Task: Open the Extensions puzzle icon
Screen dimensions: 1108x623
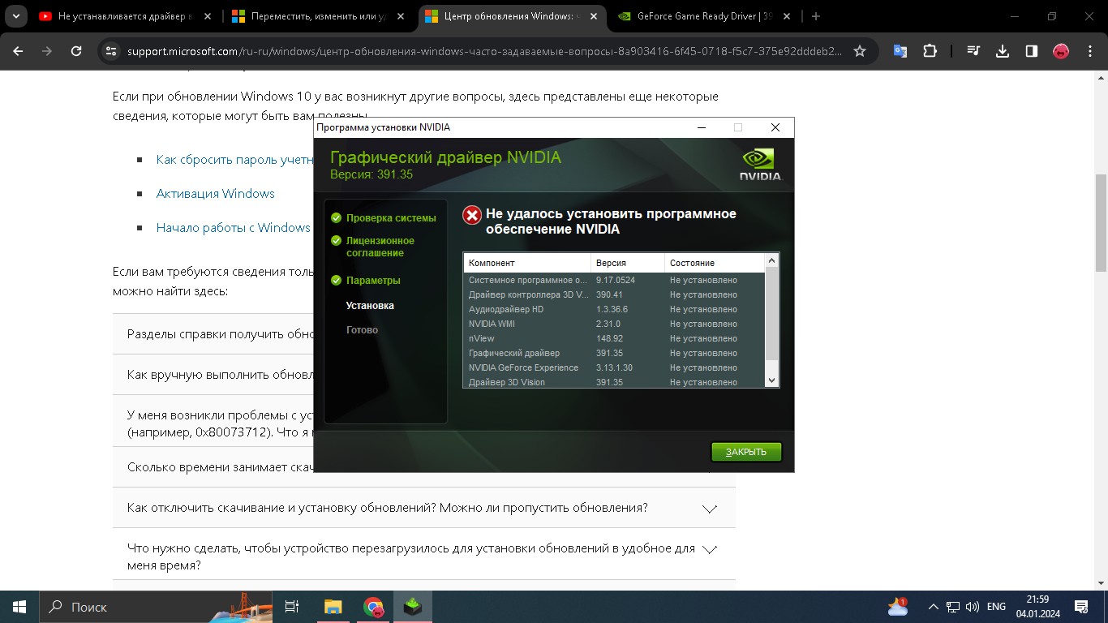Action: click(930, 51)
